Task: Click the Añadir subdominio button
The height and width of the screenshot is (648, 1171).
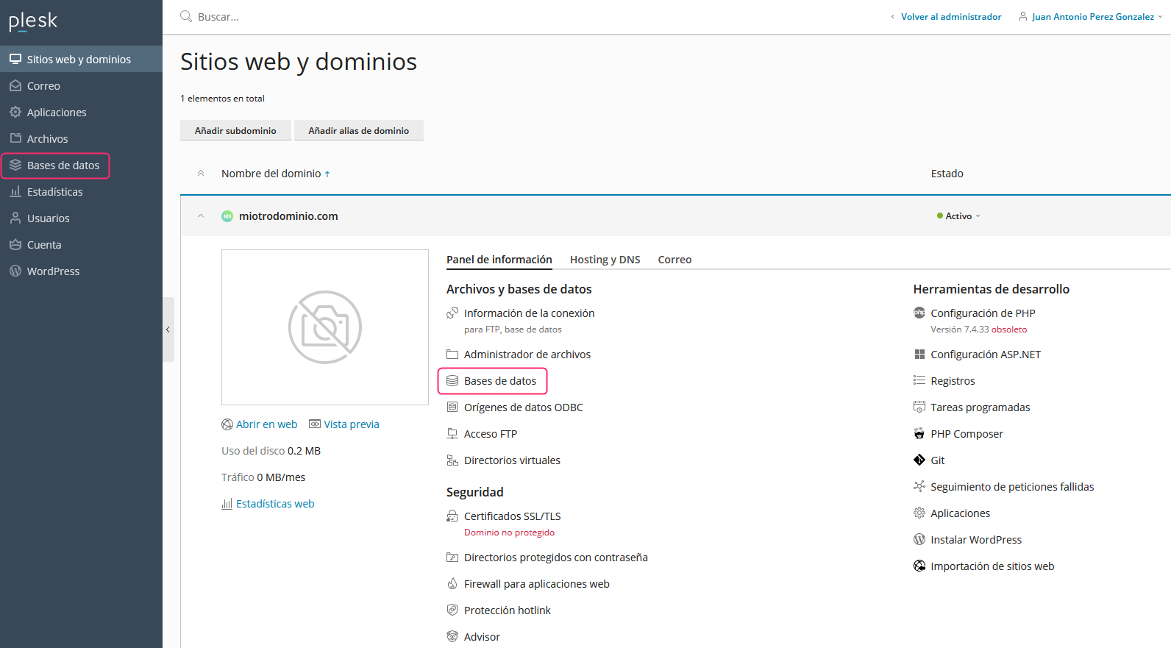Action: 235,131
